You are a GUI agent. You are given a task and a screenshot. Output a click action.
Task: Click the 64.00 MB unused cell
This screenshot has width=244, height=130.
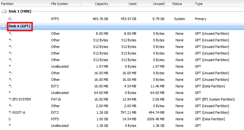coord(157,93)
